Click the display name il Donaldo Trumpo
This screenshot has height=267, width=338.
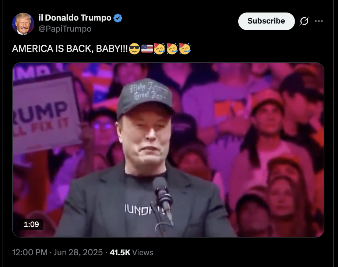[75, 18]
